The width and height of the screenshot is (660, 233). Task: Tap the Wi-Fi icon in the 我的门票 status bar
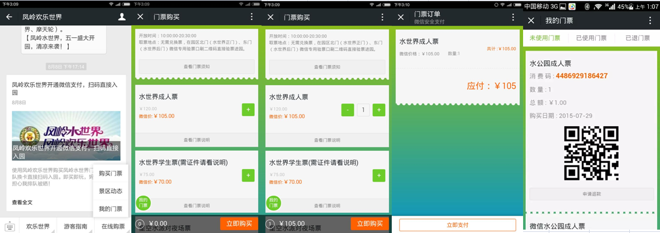pyautogui.click(x=598, y=7)
